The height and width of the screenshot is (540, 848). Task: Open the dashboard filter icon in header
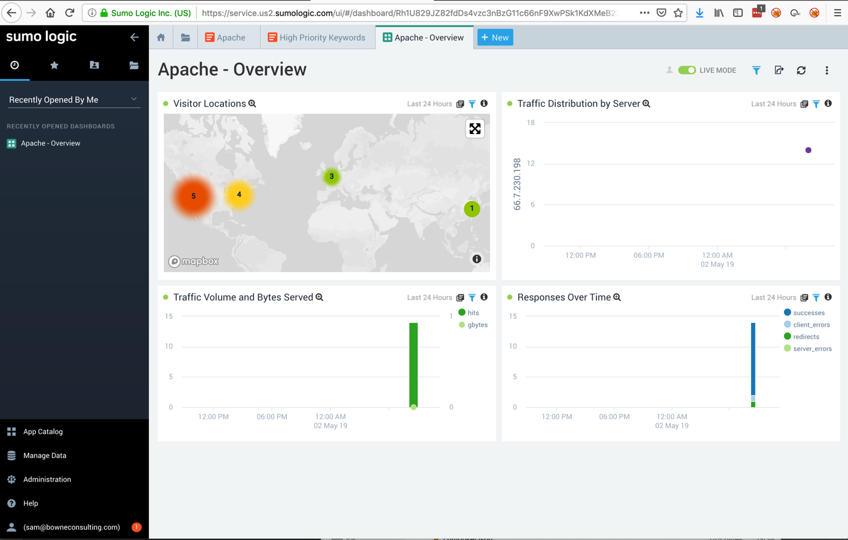tap(756, 71)
